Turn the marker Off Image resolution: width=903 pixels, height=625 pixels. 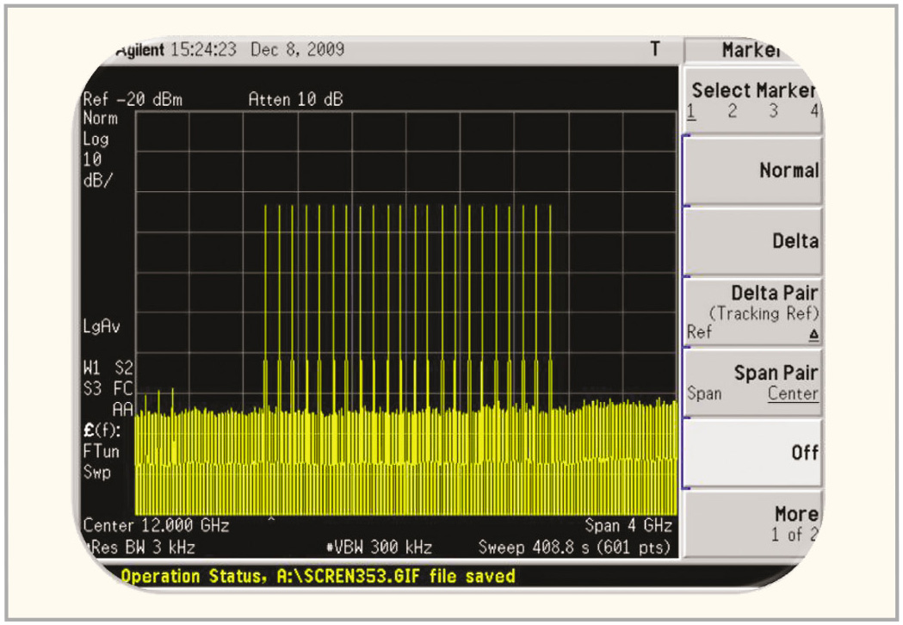(753, 453)
